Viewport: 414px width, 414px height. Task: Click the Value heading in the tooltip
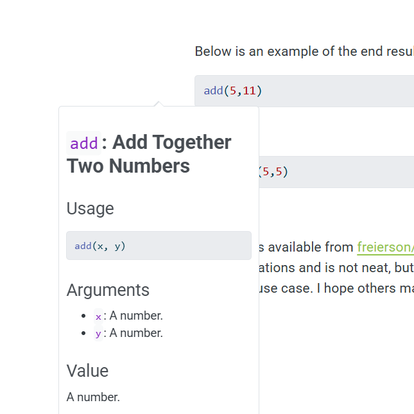tap(87, 371)
